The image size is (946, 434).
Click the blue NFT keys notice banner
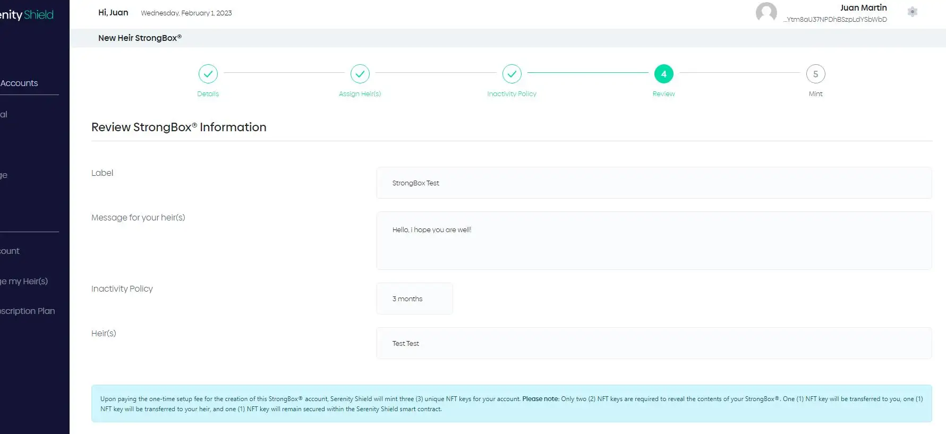click(511, 404)
